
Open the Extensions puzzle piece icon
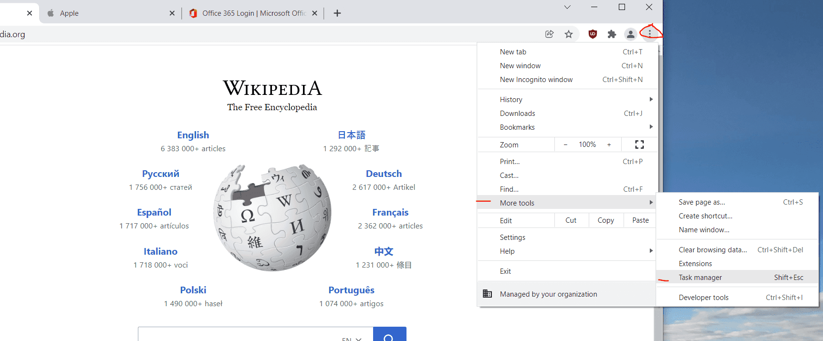[612, 34]
